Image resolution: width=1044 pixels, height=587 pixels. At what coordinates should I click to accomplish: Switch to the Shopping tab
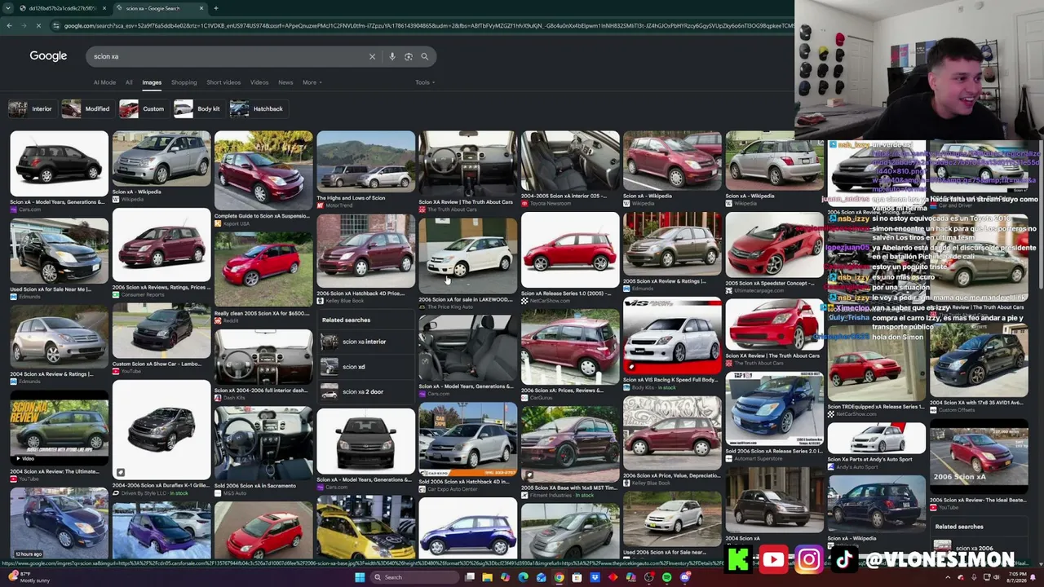[x=184, y=82]
